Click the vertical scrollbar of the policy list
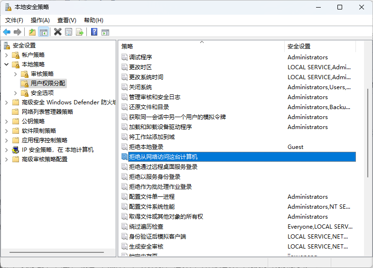Viewport: 373px width, 268px height. point(368,133)
